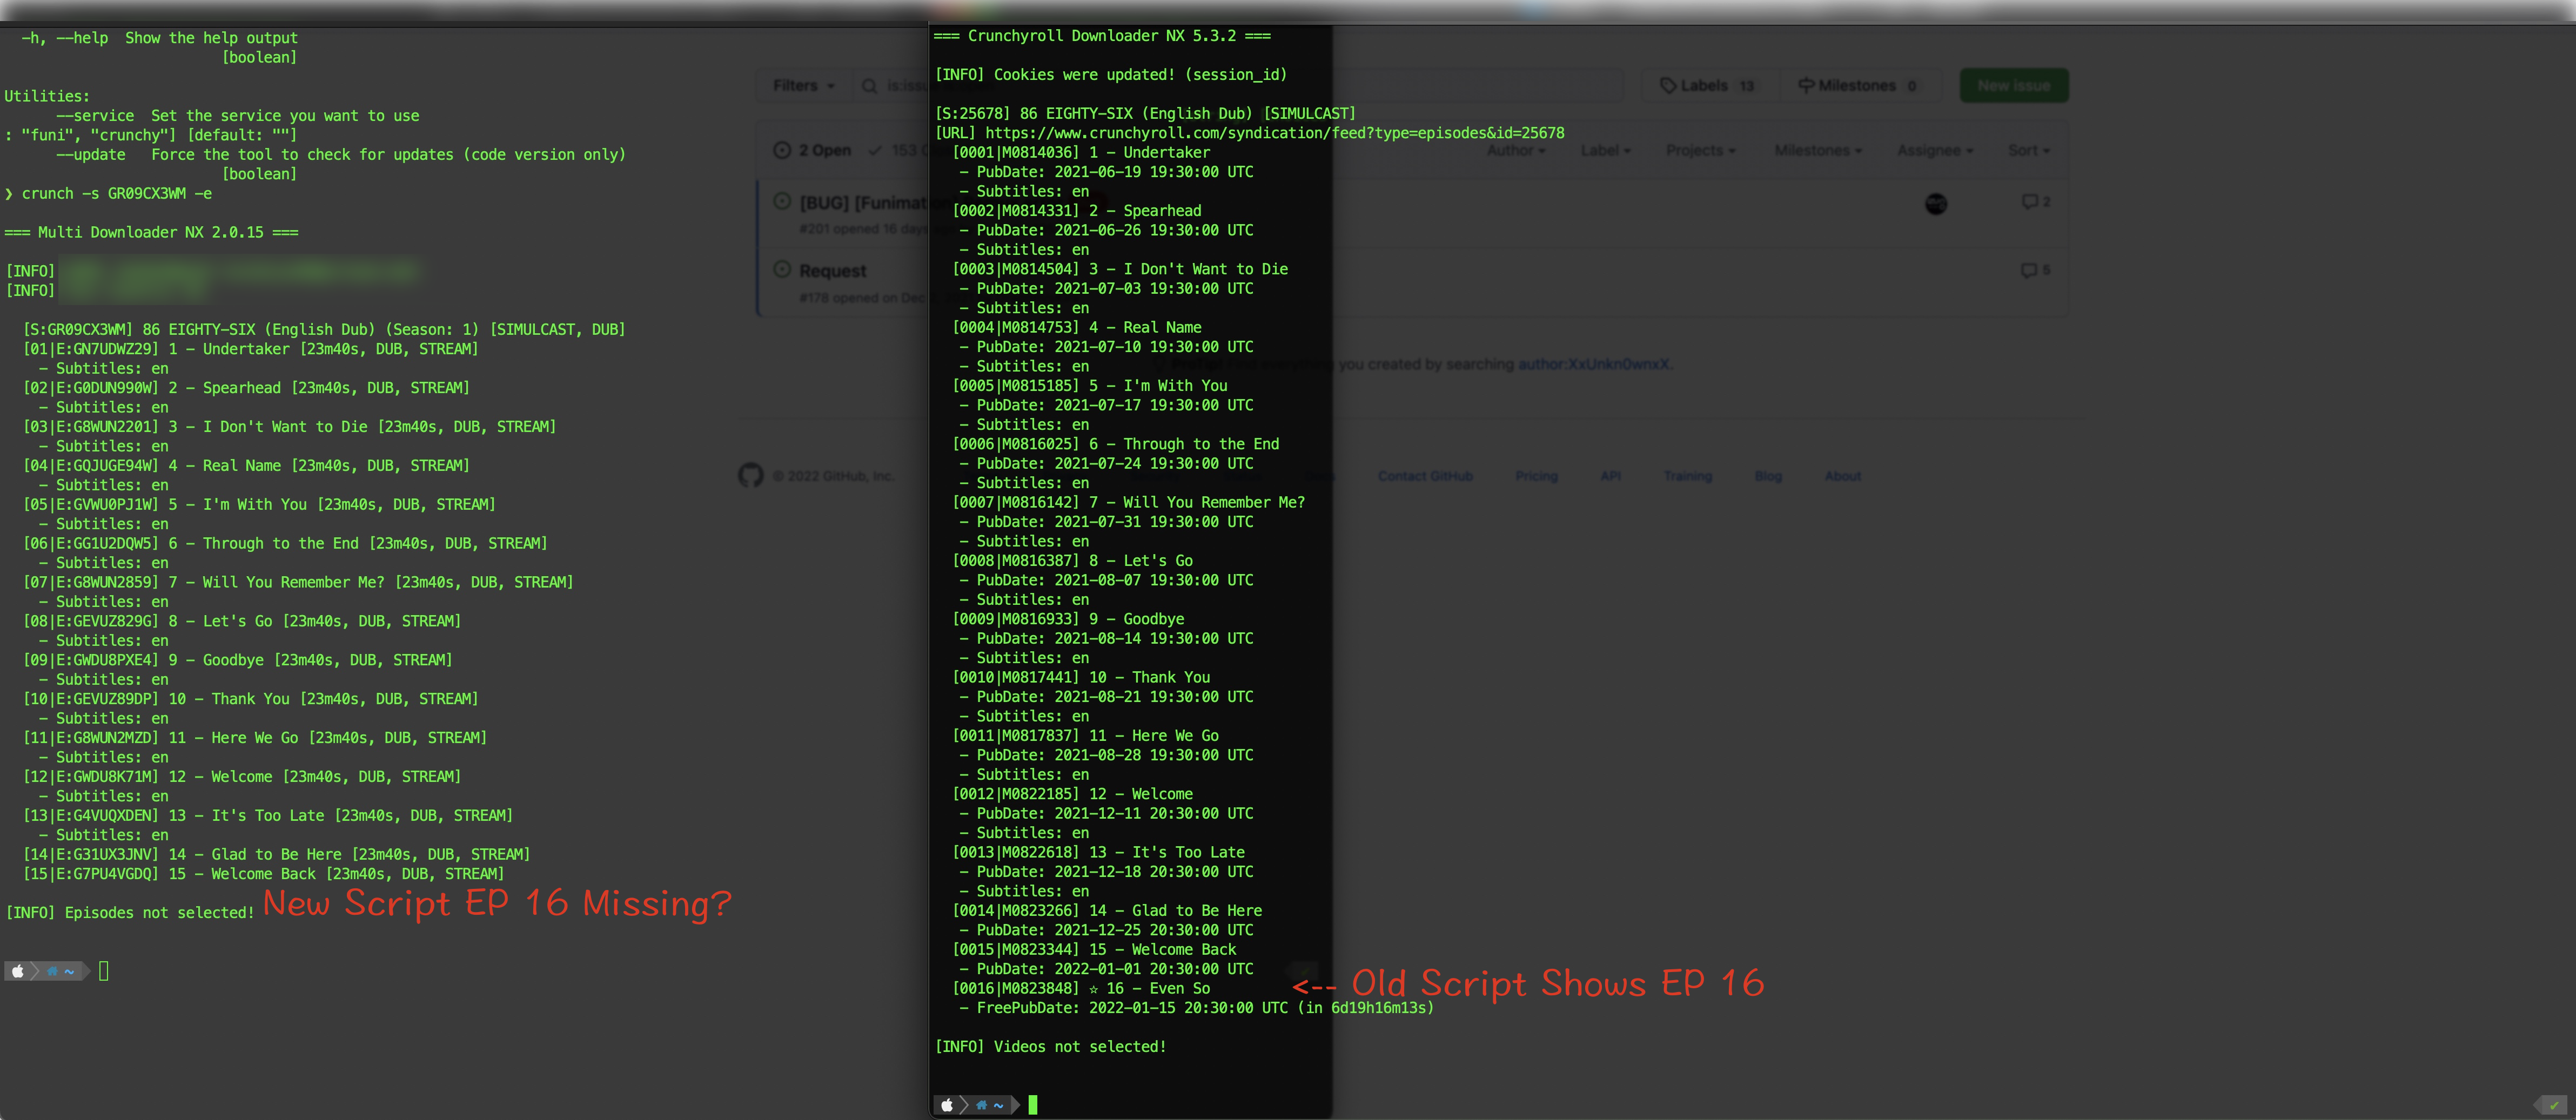
Task: Click the crunchyroll syndication feed URL
Action: 1275,134
